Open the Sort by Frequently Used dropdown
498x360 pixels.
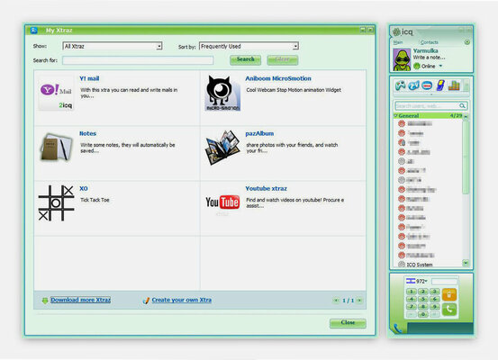pos(249,46)
